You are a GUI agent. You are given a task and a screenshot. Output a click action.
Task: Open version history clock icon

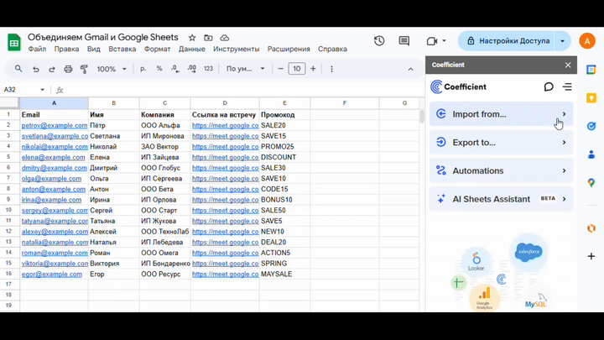pyautogui.click(x=379, y=41)
